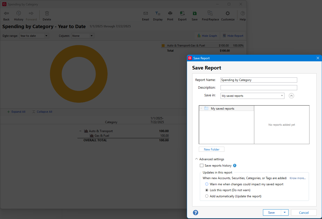Click the Quicken logo in Save Report title bar
The height and width of the screenshot is (219, 322).
point(190,58)
